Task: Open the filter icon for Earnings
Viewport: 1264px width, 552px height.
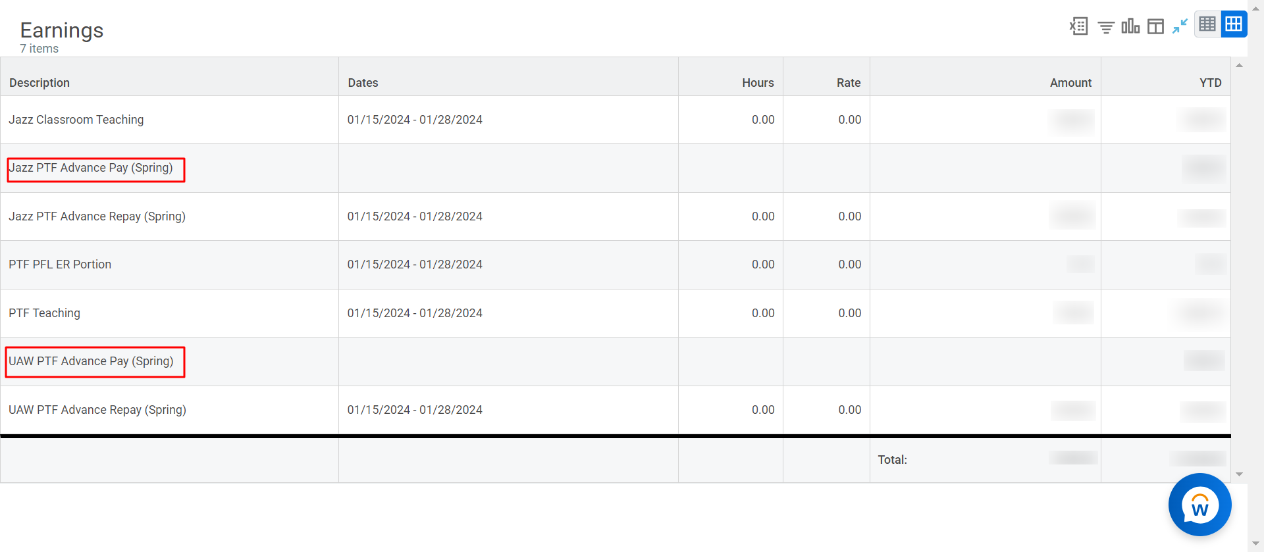Action: click(x=1106, y=27)
